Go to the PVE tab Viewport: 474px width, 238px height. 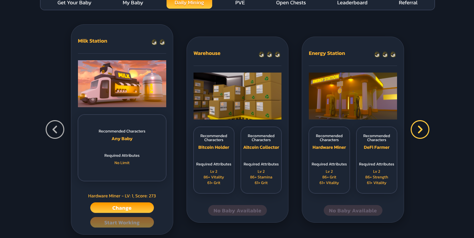tap(240, 3)
